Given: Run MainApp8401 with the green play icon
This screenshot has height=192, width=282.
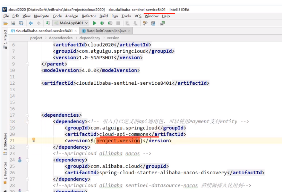Looking at the screenshot, I should coord(94,23).
